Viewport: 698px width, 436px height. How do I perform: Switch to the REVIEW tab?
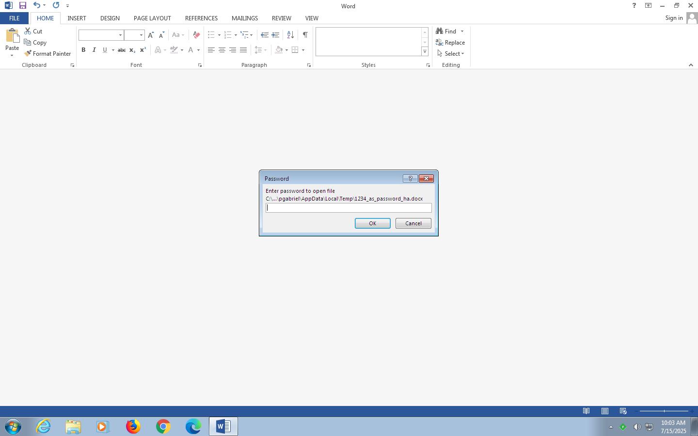click(281, 18)
